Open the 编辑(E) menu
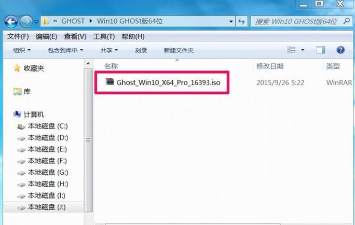This screenshot has height=225, width=355. pos(46,36)
